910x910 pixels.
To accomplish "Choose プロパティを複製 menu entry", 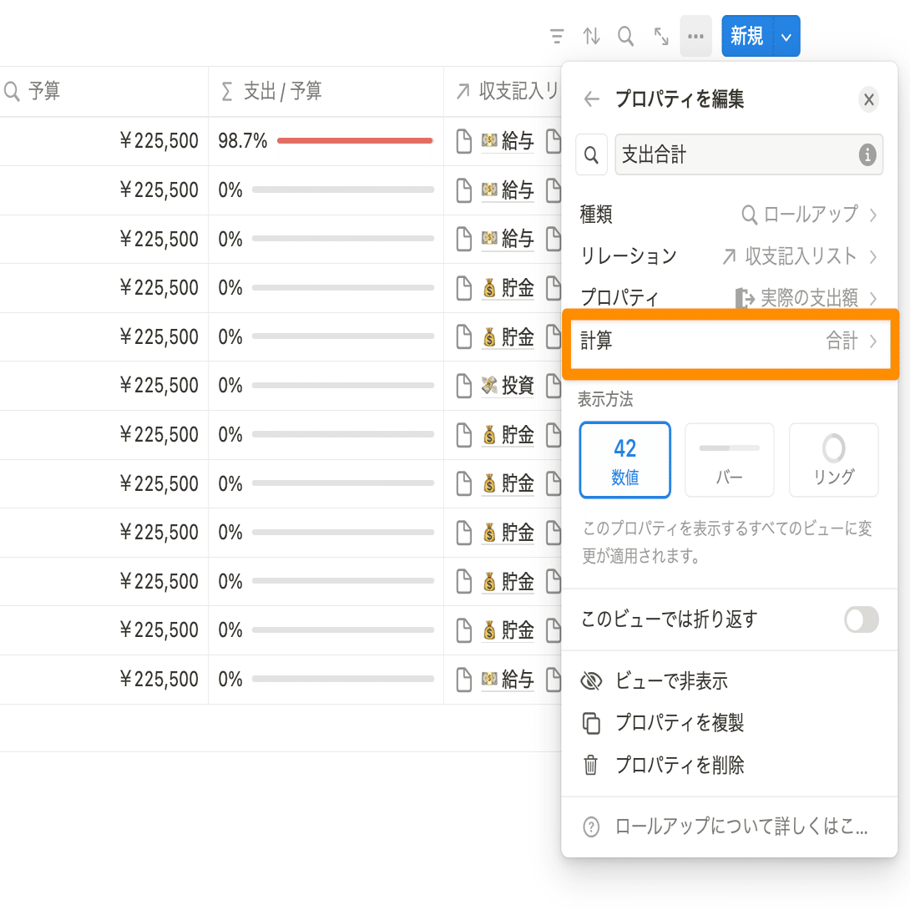I will click(729, 722).
